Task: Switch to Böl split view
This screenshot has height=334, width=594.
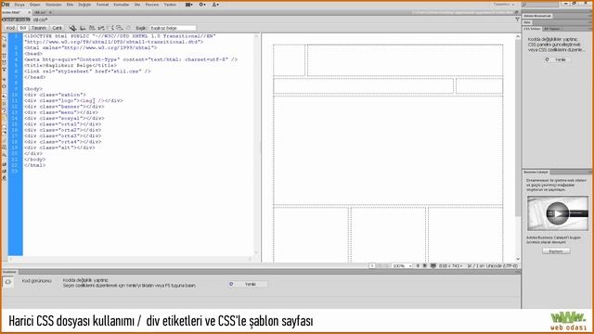Action: tap(22, 28)
